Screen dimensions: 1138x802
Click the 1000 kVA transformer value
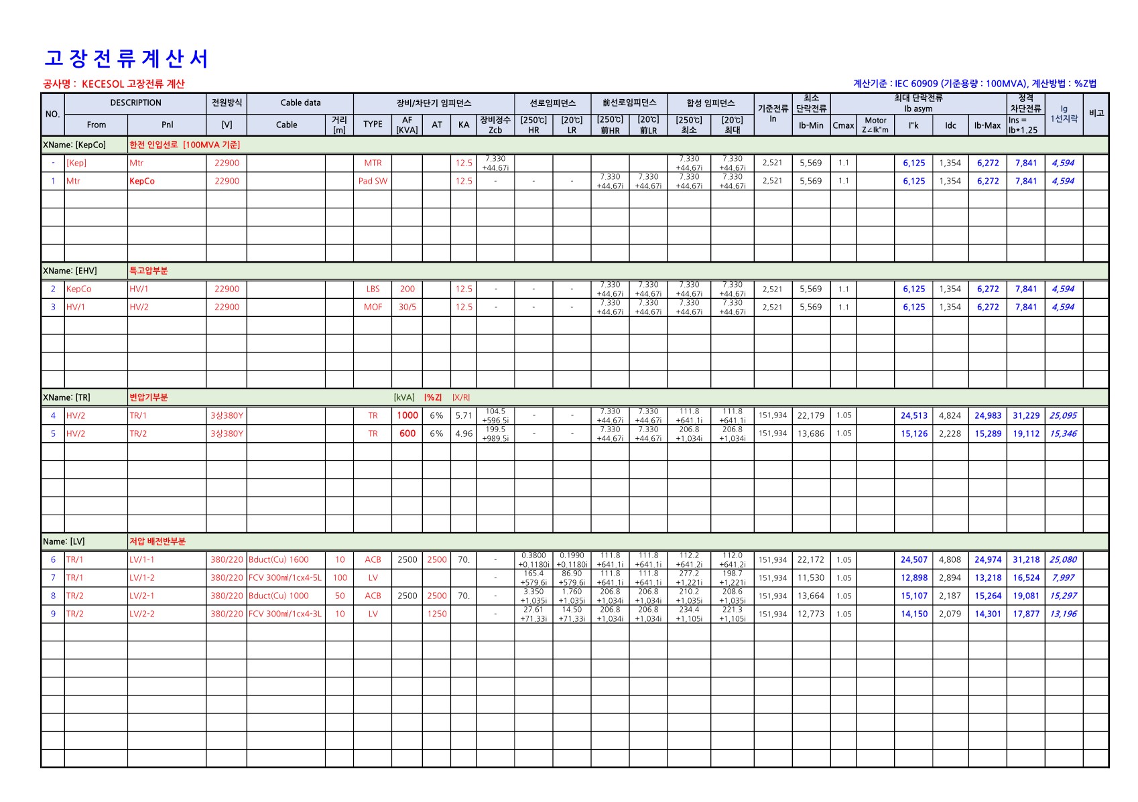pyautogui.click(x=407, y=415)
